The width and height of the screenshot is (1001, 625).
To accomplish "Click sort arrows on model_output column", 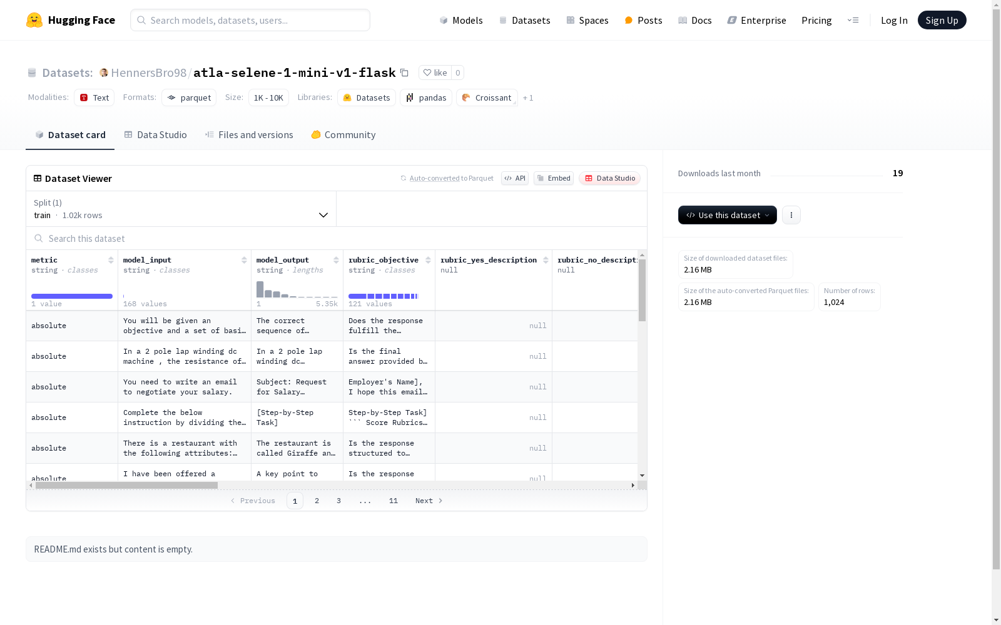I will (336, 260).
